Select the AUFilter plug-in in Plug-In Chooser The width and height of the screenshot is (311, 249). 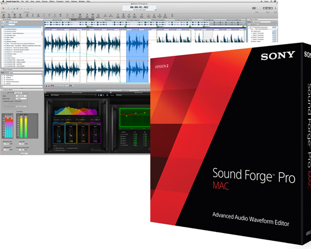(x=8, y=84)
